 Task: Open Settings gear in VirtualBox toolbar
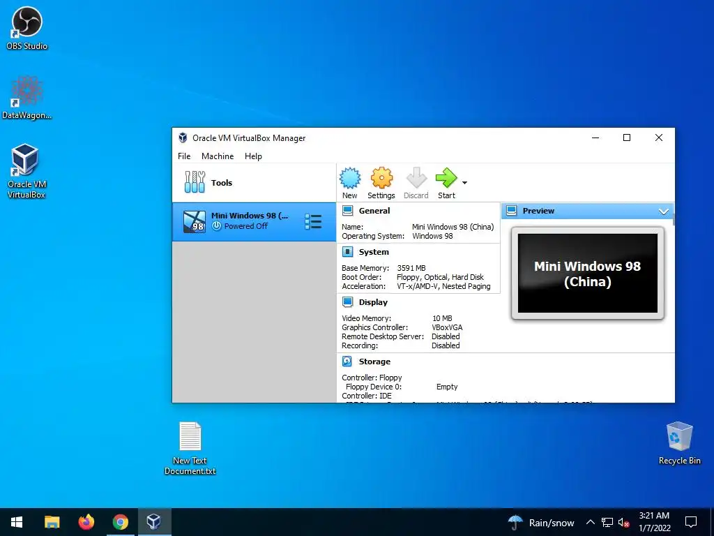pos(381,178)
